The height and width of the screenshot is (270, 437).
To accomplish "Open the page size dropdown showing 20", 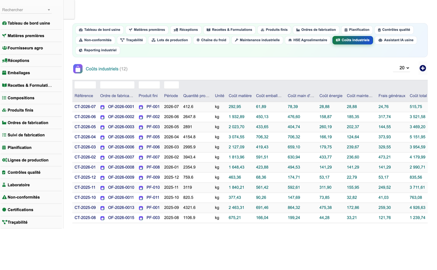I will click(402, 68).
